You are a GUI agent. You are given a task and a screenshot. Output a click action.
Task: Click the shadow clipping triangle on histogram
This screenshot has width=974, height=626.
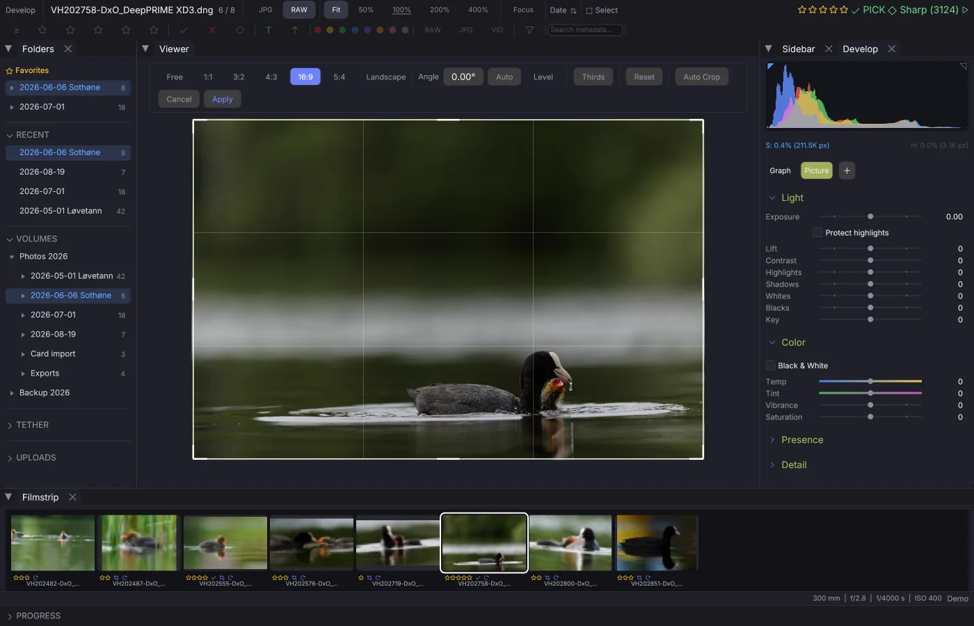click(770, 66)
